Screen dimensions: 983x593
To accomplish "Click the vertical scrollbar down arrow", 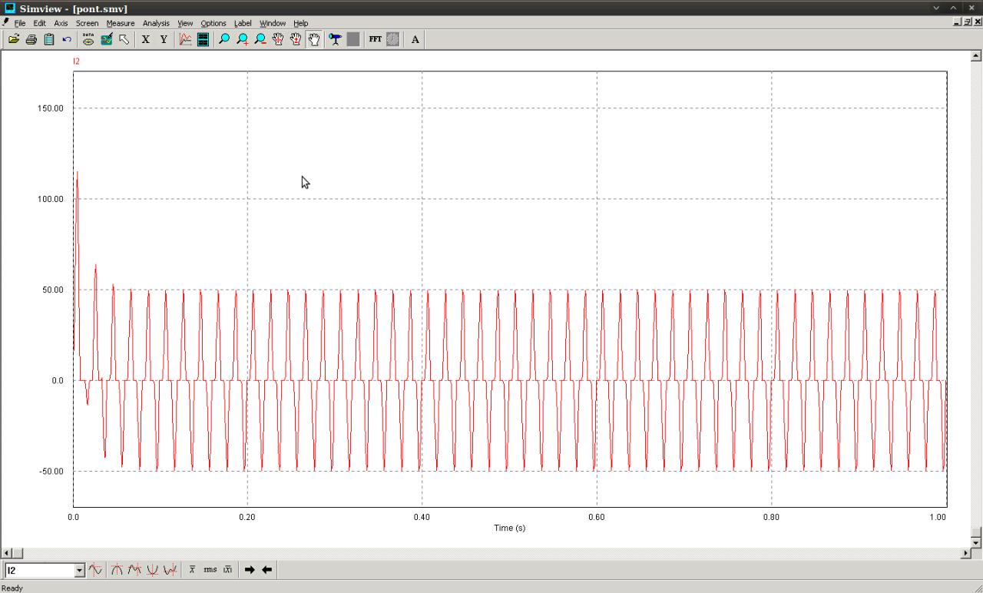I will 976,543.
